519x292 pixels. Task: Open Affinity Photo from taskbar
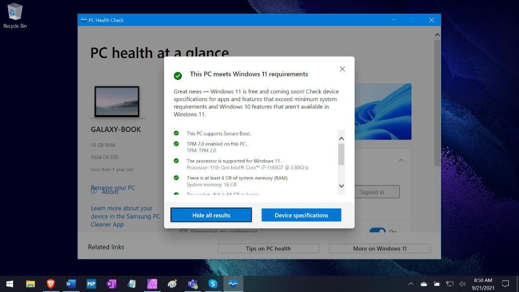(152, 284)
